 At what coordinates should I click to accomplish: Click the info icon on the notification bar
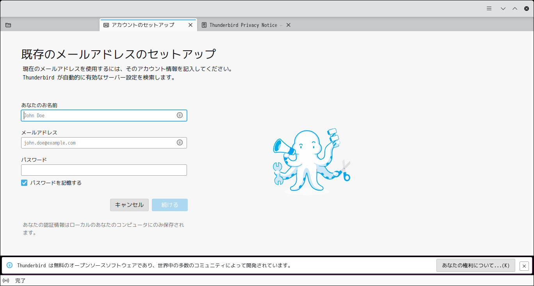coord(9,265)
